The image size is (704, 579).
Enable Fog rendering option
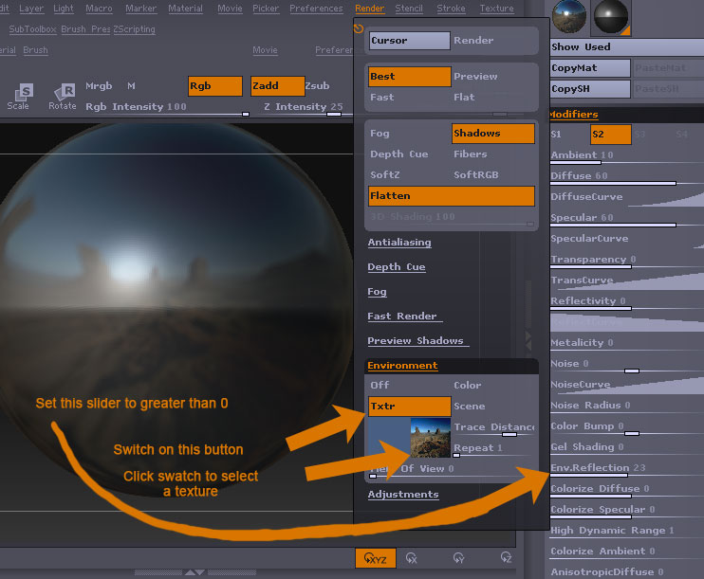380,134
